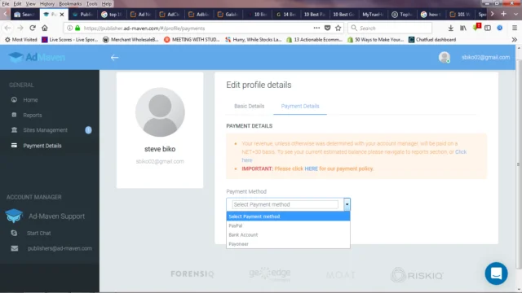Email publishers@ad-maven.com support link

pos(60,248)
